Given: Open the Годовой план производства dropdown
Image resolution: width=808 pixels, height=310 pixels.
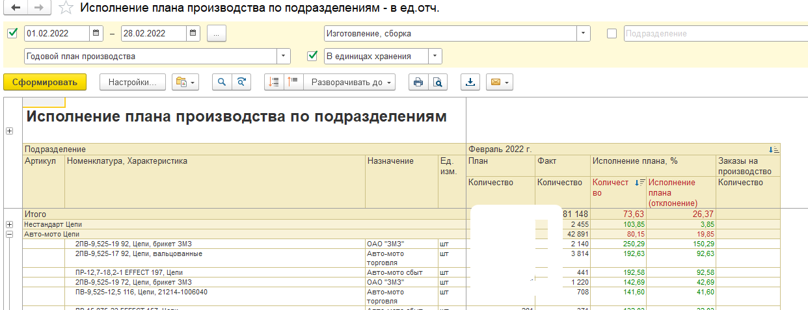Looking at the screenshot, I should pyautogui.click(x=284, y=56).
